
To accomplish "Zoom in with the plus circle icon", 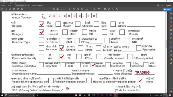I will pyautogui.click(x=82, y=9).
